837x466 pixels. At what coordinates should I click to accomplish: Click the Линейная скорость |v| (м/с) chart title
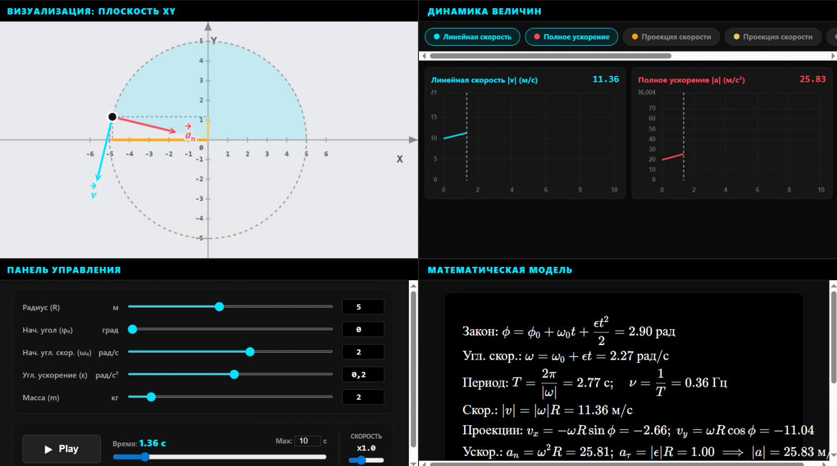[484, 80]
